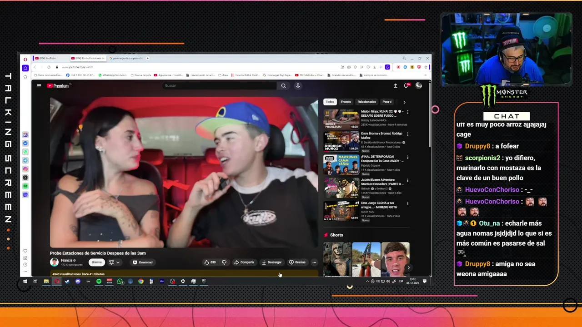This screenshot has width=582, height=327.
Task: Open YouTube notifications bell with 9+ badge
Action: (x=406, y=86)
